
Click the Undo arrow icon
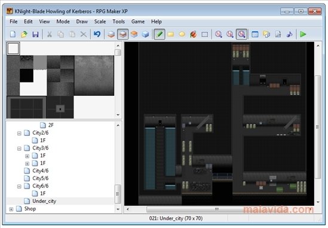(x=97, y=34)
